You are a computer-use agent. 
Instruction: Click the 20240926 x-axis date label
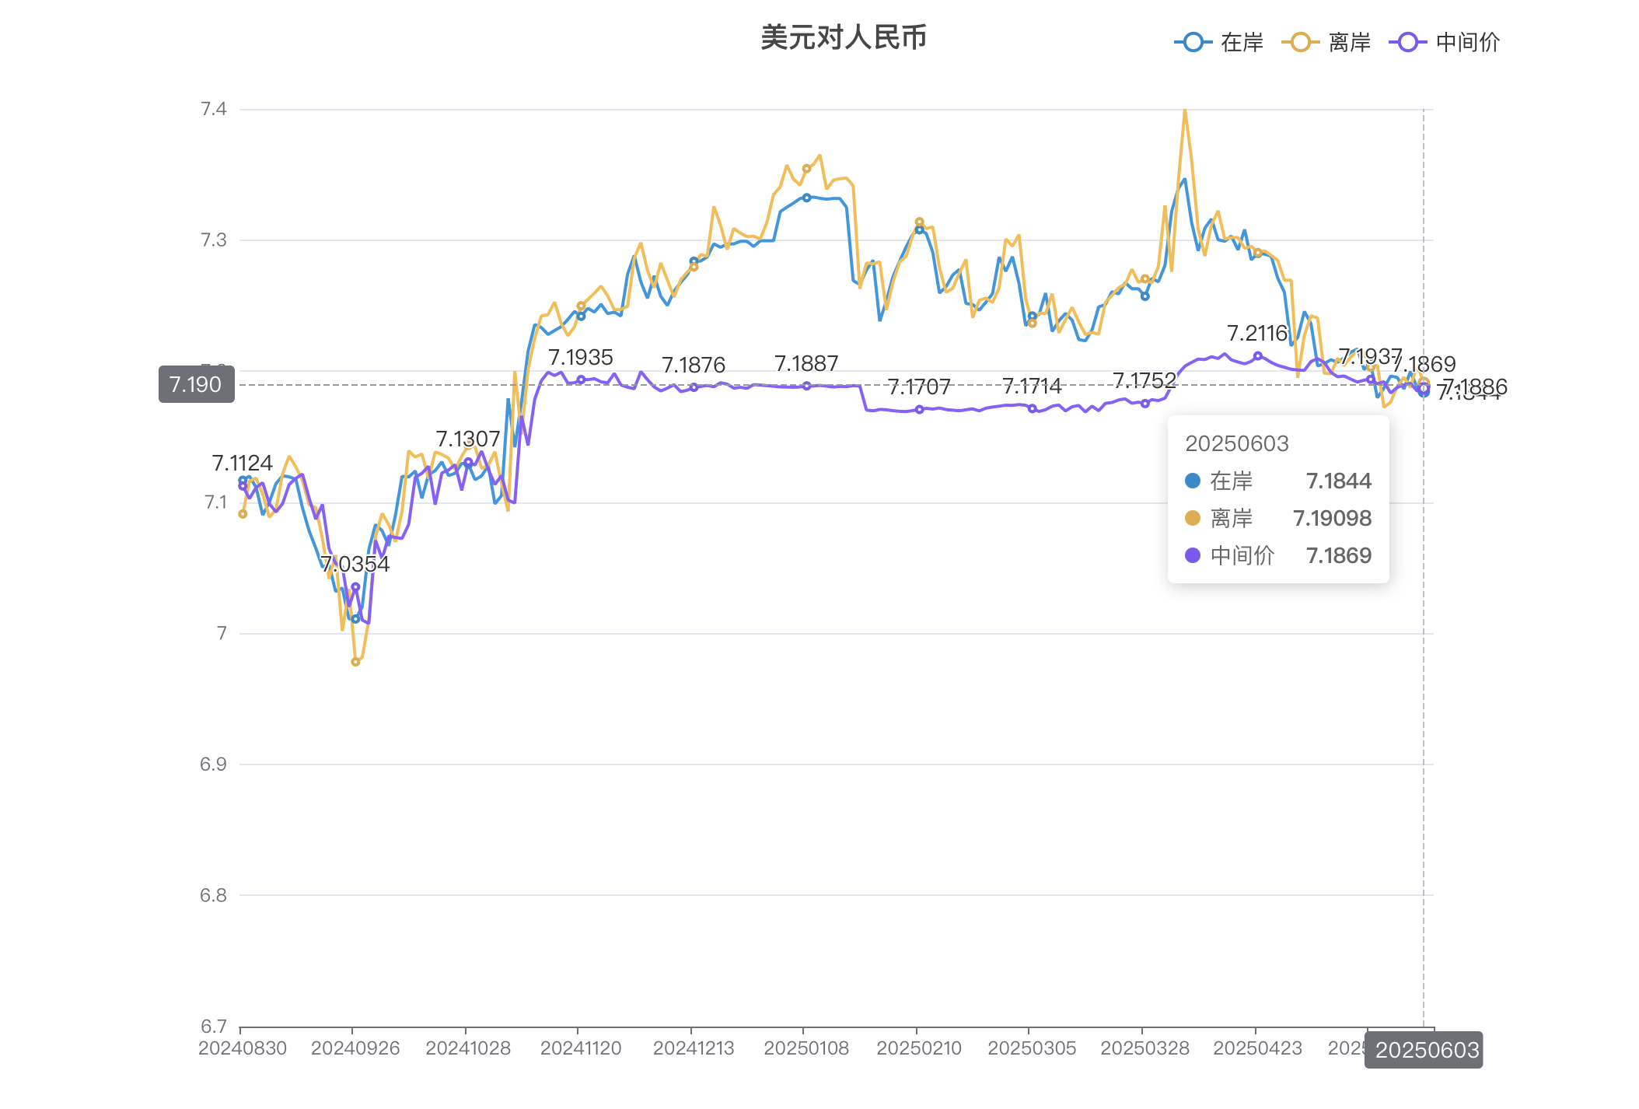[355, 1048]
